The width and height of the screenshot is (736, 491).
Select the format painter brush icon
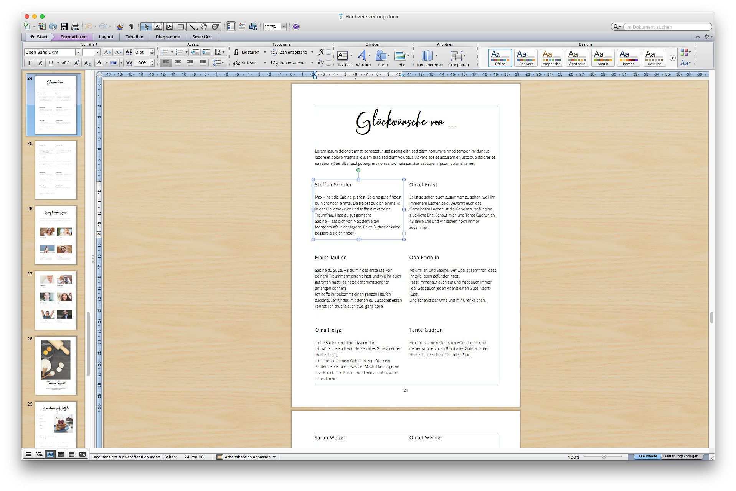point(120,26)
